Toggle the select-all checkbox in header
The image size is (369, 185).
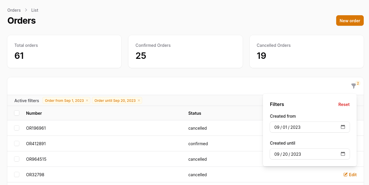pos(17,113)
